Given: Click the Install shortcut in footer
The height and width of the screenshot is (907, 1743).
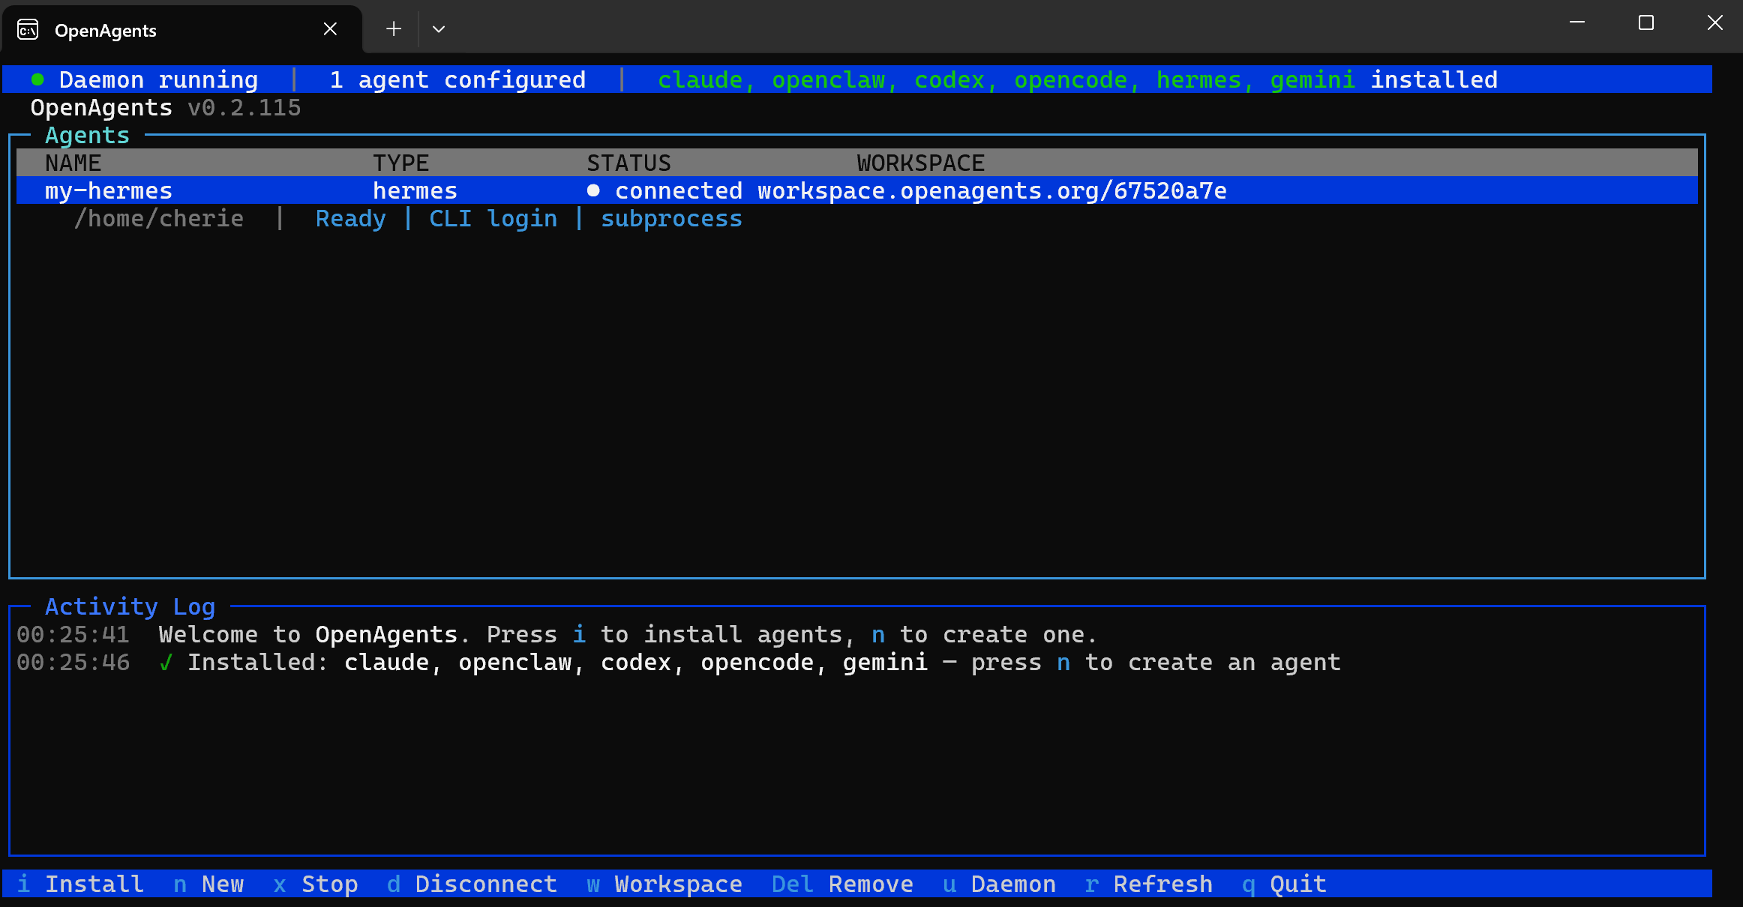Looking at the screenshot, I should (80, 885).
